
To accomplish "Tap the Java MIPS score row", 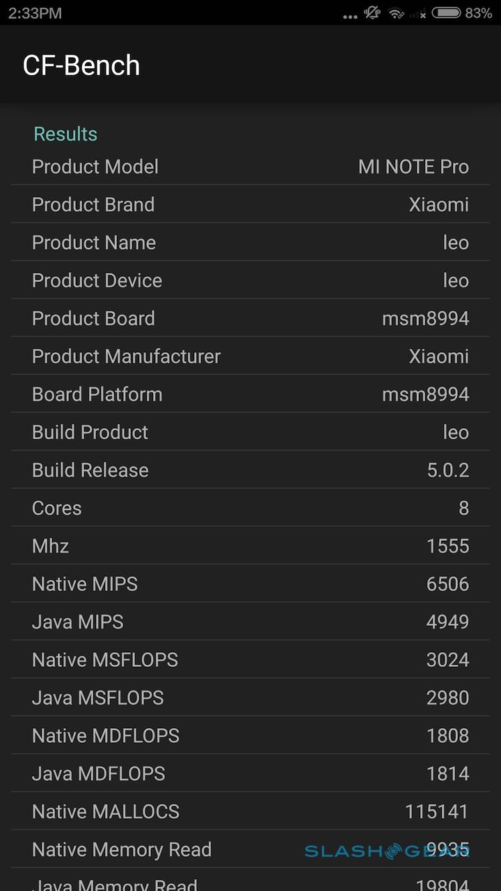I will pos(250,622).
